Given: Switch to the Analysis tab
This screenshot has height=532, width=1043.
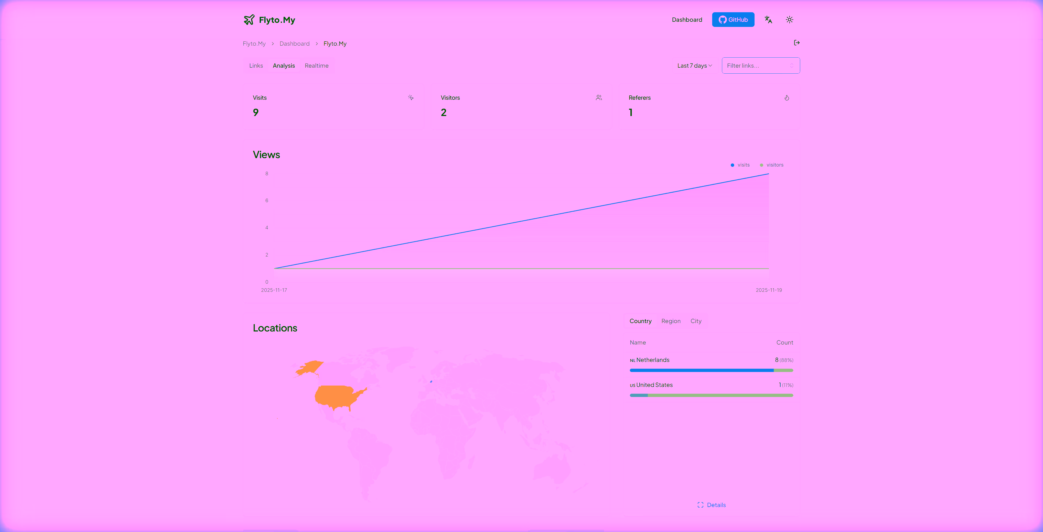Looking at the screenshot, I should [283, 66].
